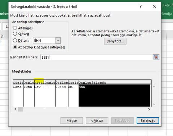The height and width of the screenshot is (136, 173).
Task: Click the range selector icon beside destination field
Action: tap(156, 57)
